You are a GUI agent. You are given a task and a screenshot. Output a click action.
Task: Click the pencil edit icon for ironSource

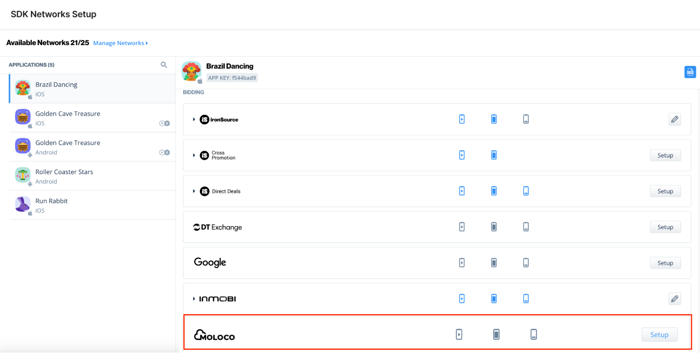pyautogui.click(x=674, y=120)
